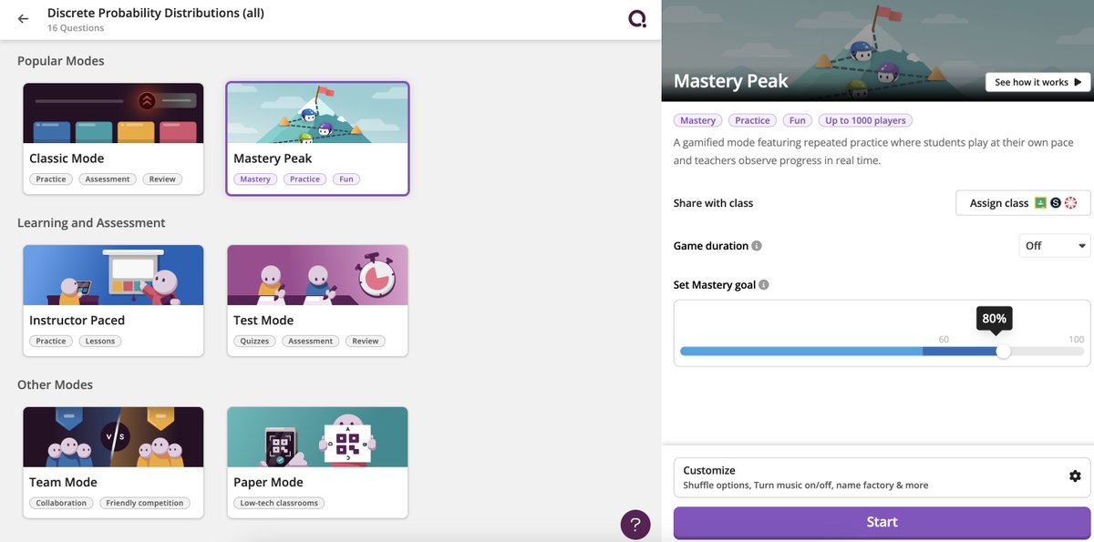
Task: Click the Quizzes tag under Test Mode
Action: coord(254,342)
